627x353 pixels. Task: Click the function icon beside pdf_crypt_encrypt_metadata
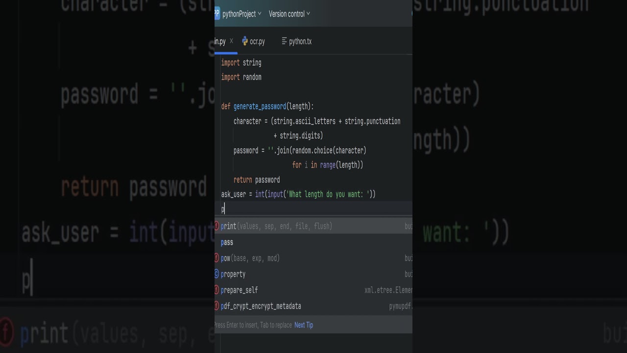217,306
